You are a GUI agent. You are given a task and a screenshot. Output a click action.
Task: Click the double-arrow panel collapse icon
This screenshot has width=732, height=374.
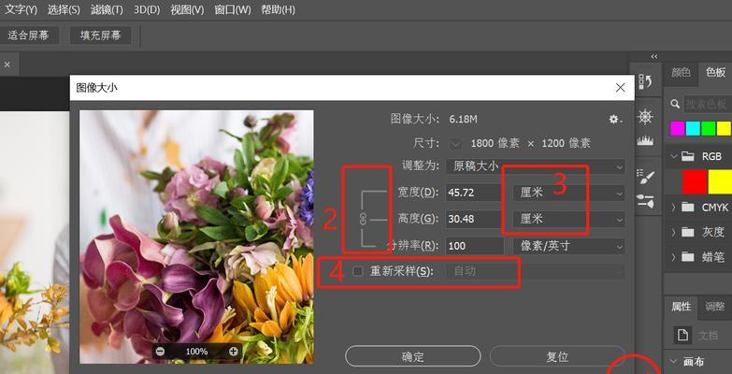click(x=654, y=56)
